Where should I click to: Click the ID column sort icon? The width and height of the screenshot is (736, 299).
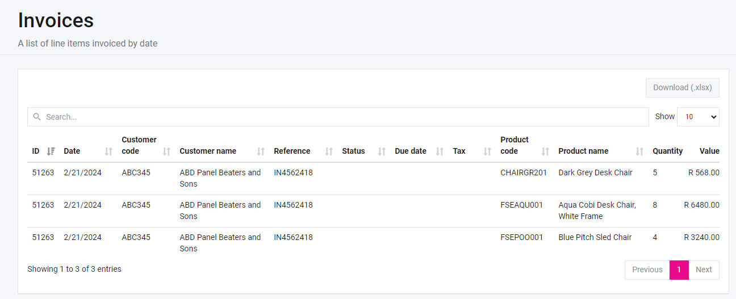(x=51, y=151)
